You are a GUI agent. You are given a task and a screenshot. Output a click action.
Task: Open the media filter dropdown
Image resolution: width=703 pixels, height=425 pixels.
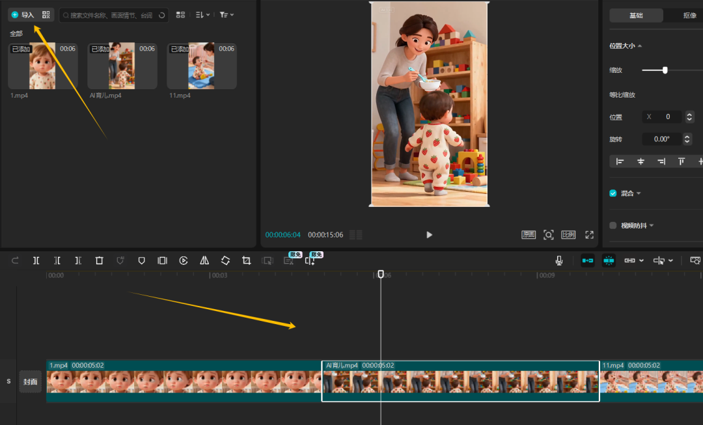[x=227, y=14]
